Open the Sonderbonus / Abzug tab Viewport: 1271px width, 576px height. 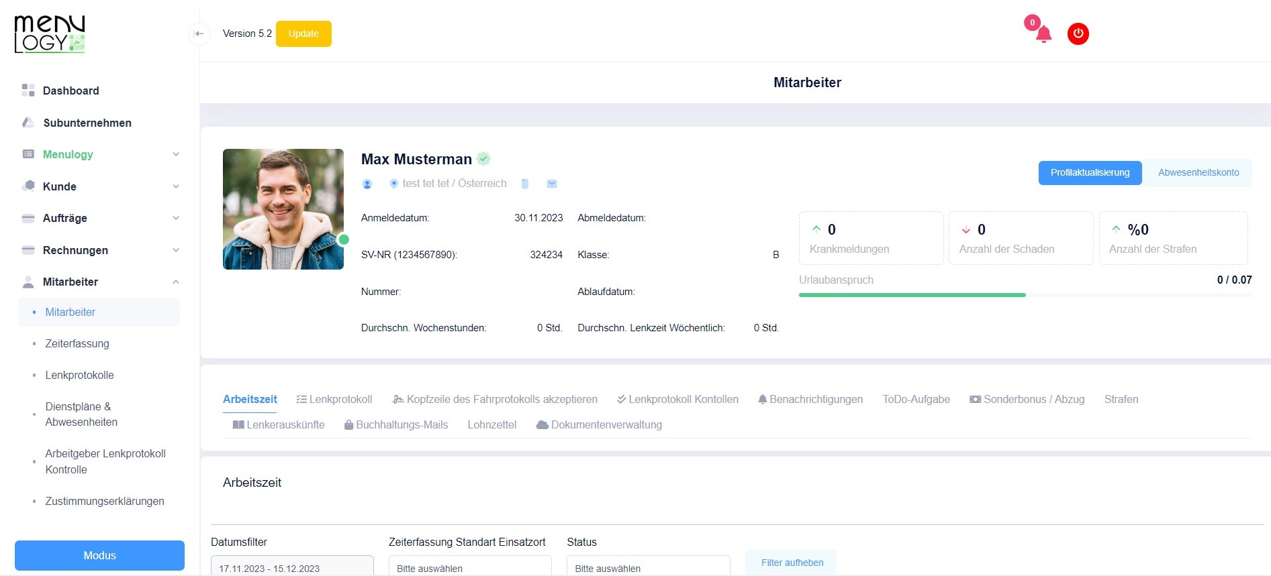click(1027, 399)
